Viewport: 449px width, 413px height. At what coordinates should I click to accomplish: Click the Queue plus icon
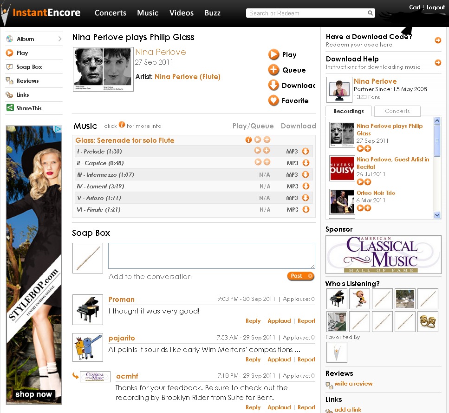point(273,70)
